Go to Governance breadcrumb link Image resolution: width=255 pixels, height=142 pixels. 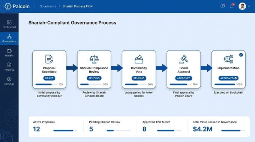pos(48,6)
